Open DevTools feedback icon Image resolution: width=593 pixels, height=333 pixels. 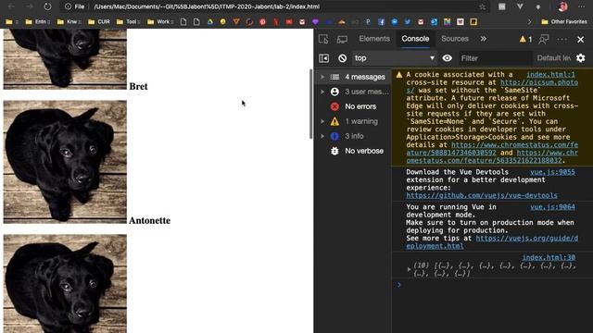coord(544,39)
